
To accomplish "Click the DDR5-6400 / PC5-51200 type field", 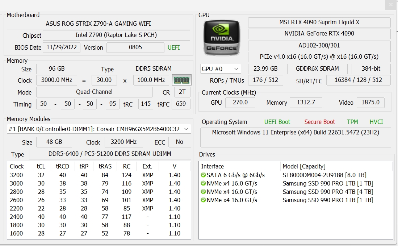I will [110, 154].
